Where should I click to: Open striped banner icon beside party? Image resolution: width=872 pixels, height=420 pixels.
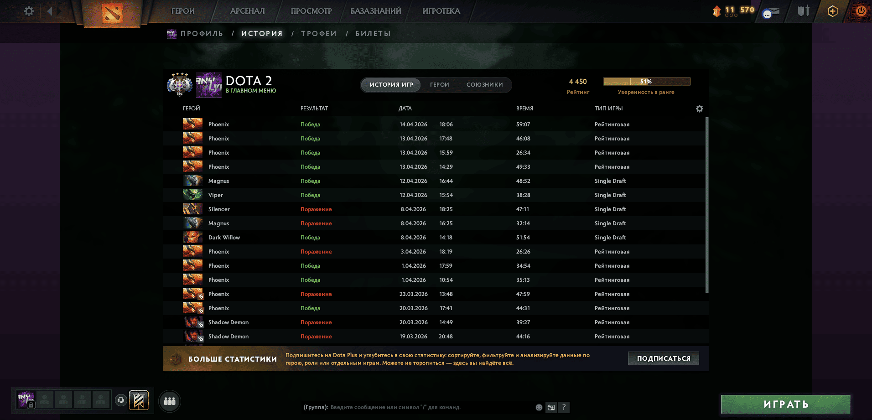click(x=139, y=400)
